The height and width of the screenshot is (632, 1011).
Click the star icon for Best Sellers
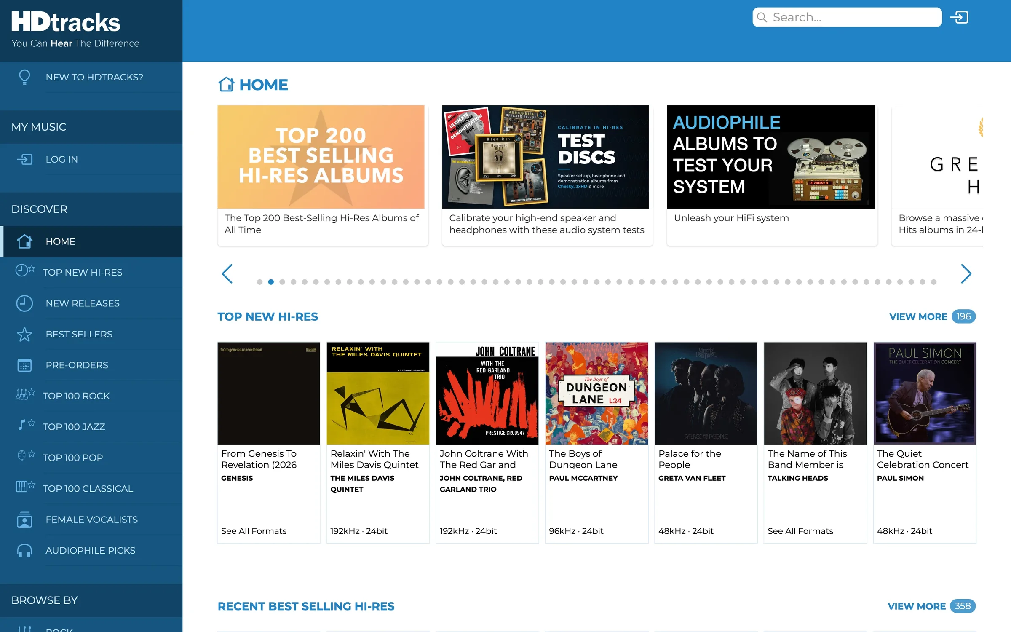click(x=24, y=334)
